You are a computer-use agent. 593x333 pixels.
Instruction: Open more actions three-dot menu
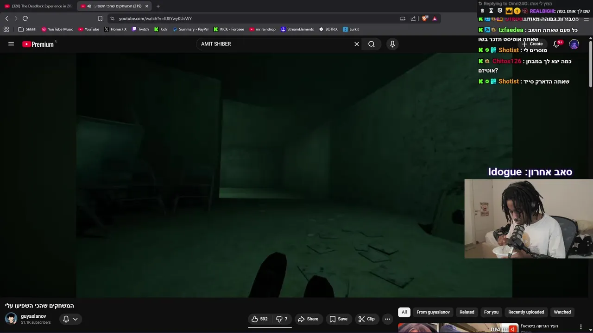[x=387, y=319]
